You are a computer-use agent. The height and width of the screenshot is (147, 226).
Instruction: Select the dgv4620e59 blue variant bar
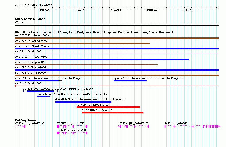click(x=130, y=81)
